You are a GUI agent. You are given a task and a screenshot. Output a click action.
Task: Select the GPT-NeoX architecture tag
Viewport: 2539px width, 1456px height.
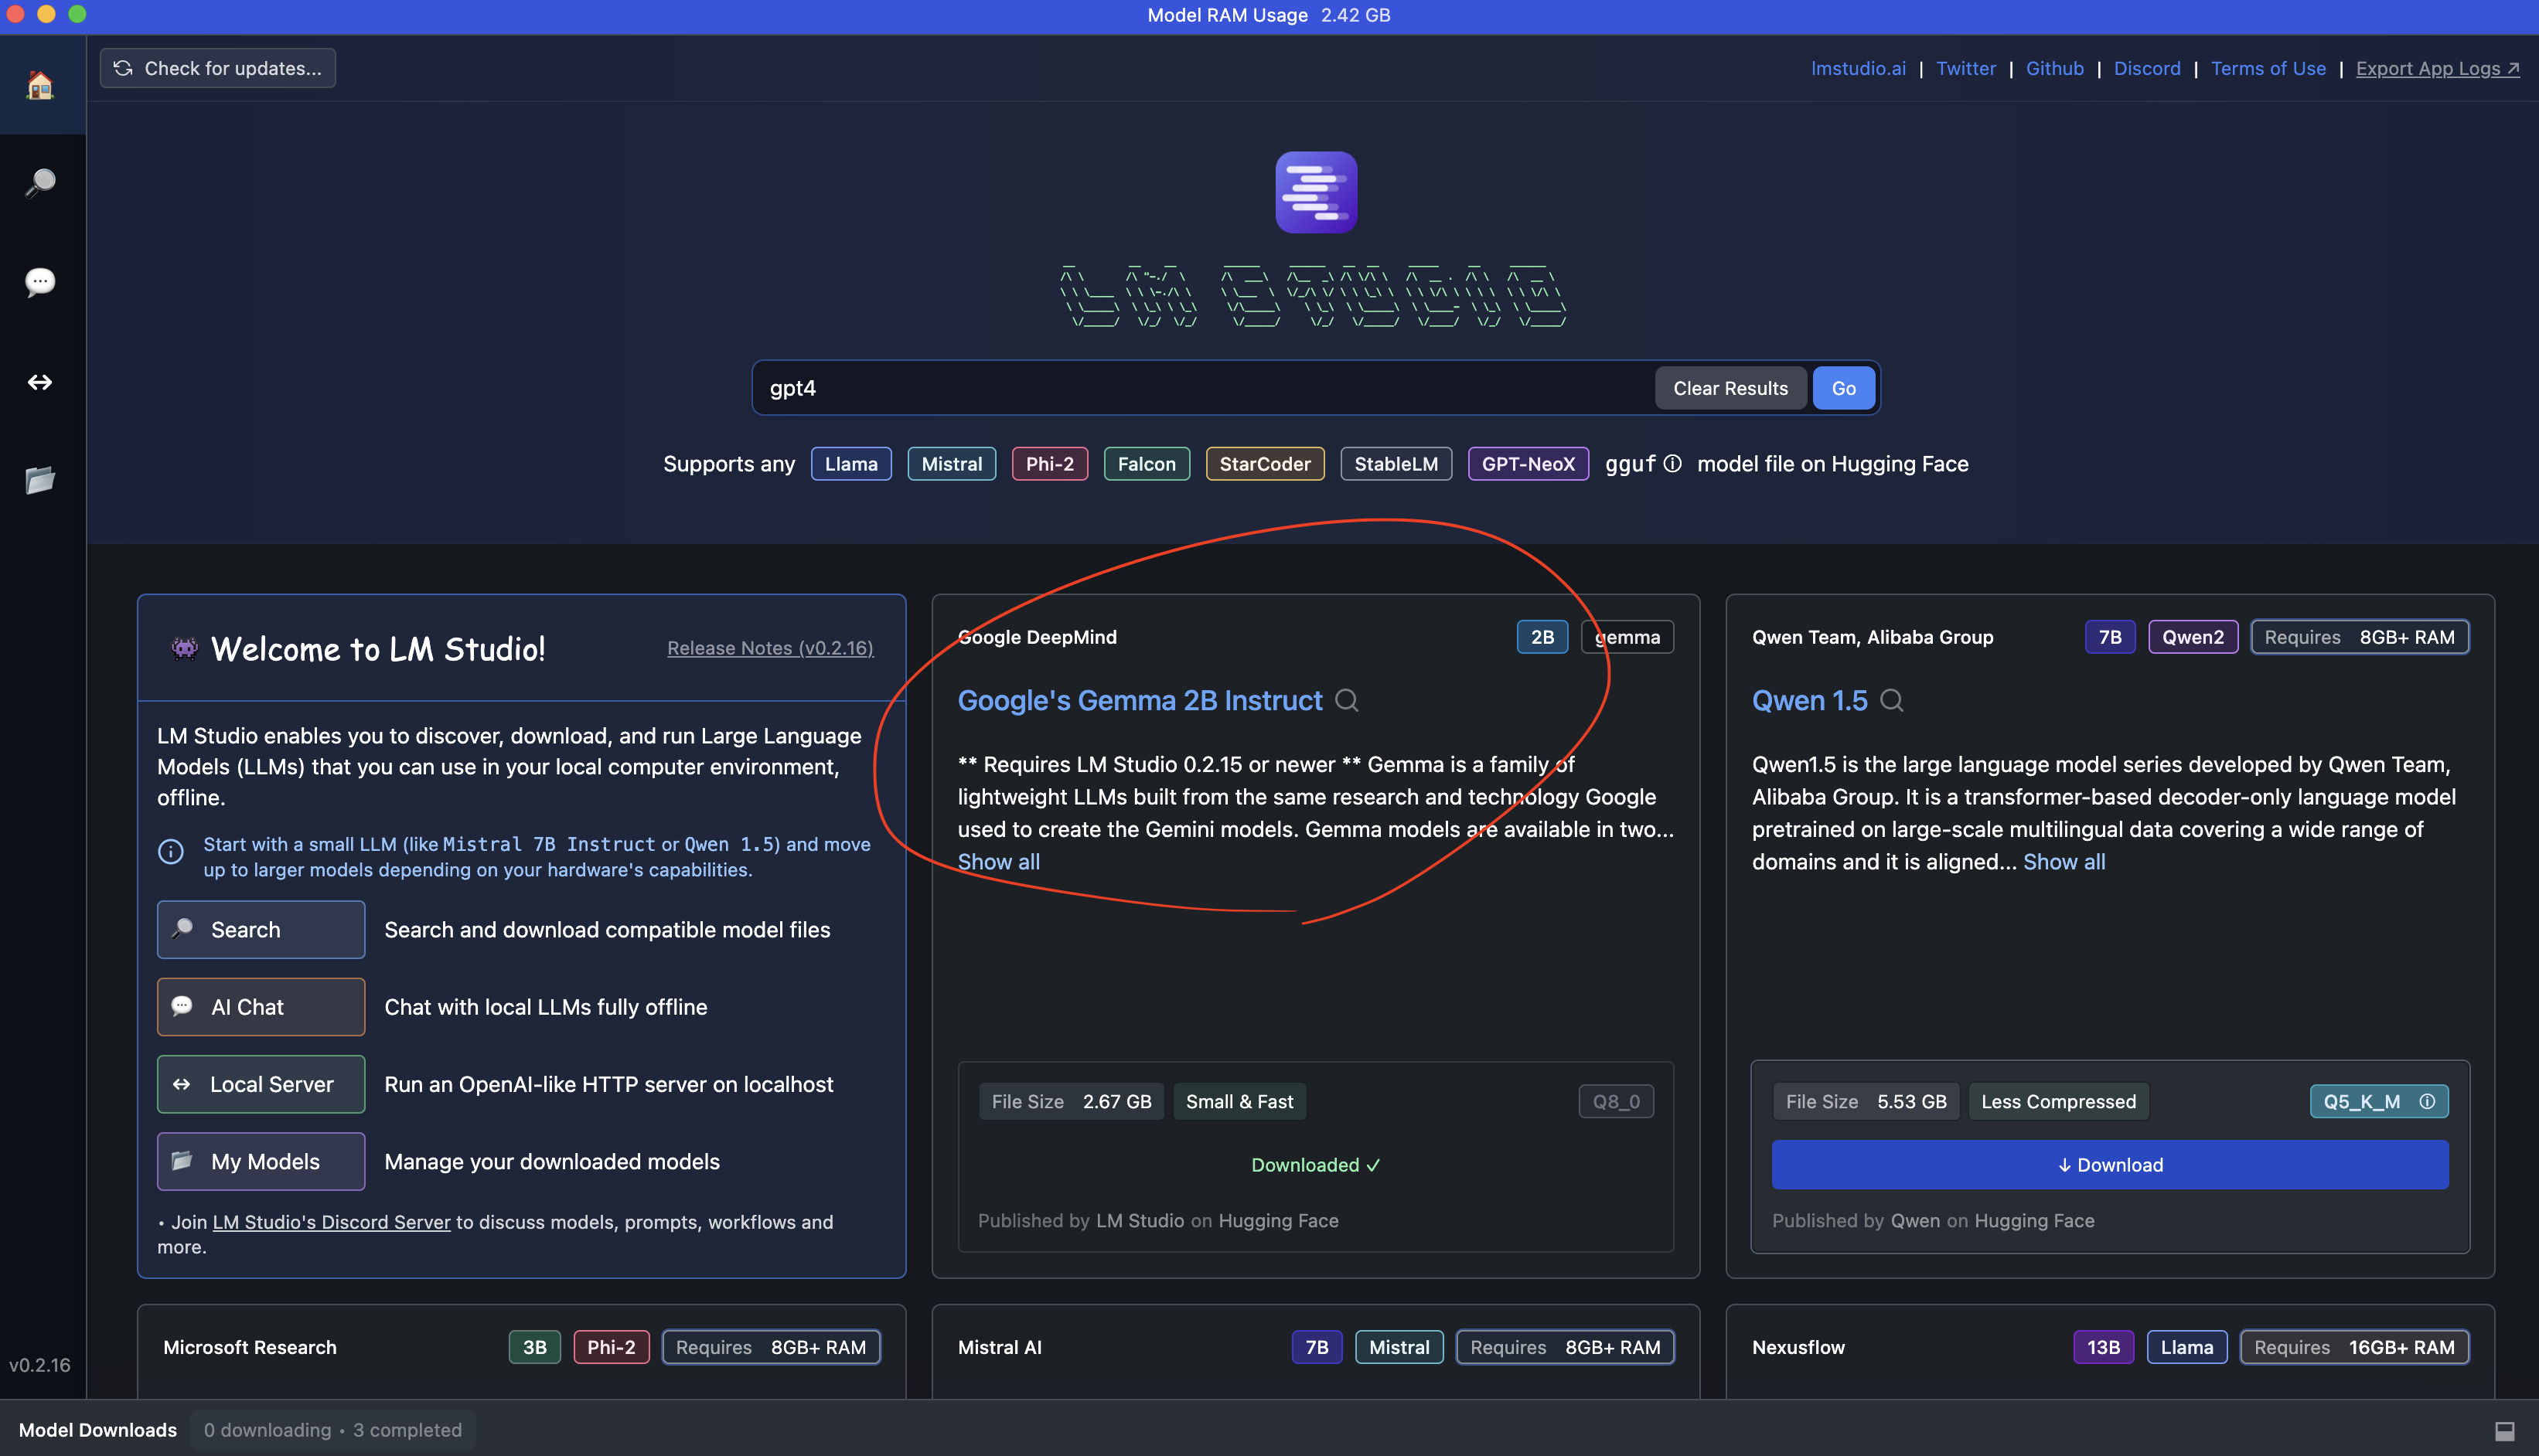(1528, 464)
